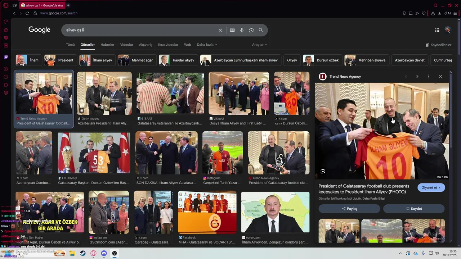Click the Ziyaret et button
This screenshot has height=259, width=461.
pyautogui.click(x=431, y=187)
